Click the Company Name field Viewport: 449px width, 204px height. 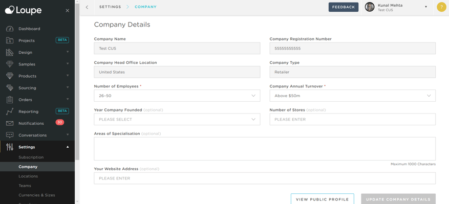click(177, 49)
